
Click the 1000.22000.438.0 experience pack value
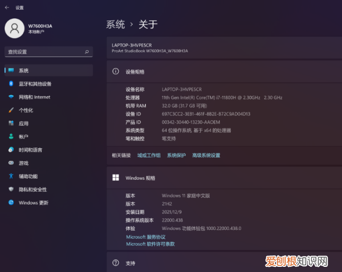[202, 228]
